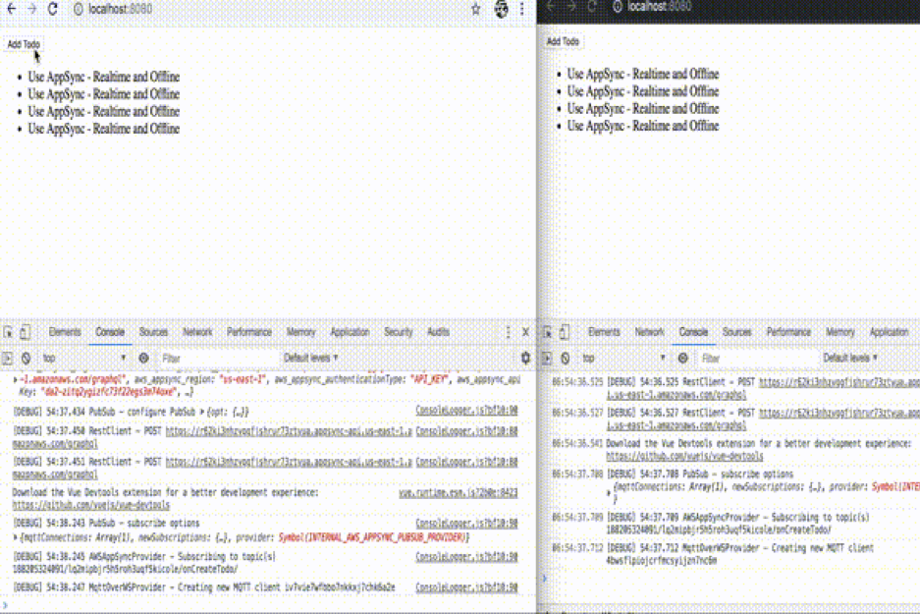Image resolution: width=920 pixels, height=614 pixels.
Task: Open the Memory tab in left DevTools
Action: (300, 332)
